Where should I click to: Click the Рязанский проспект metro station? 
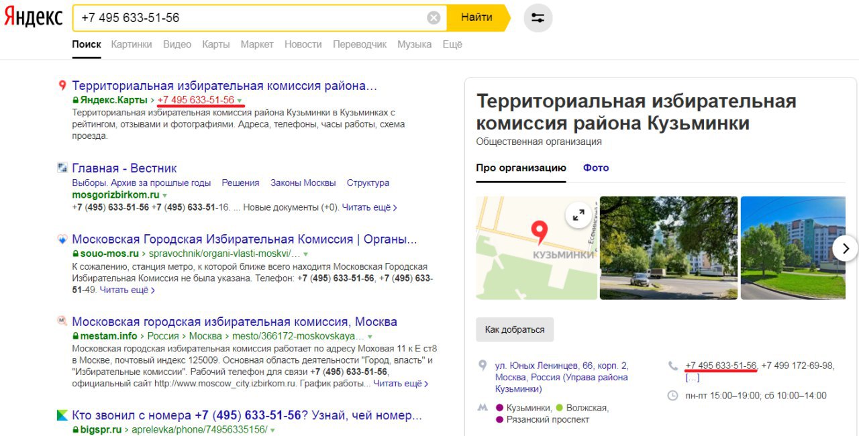coord(548,419)
